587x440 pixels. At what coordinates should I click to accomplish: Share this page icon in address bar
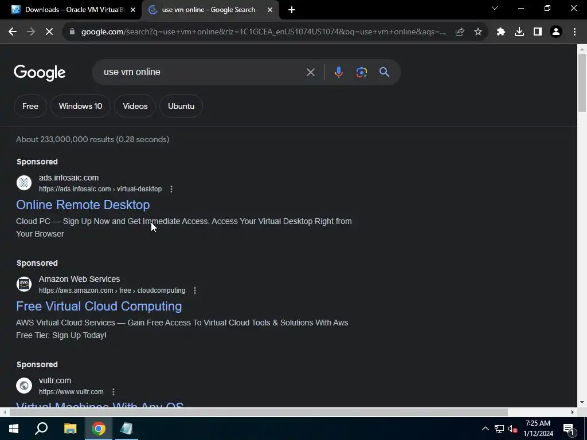click(460, 32)
